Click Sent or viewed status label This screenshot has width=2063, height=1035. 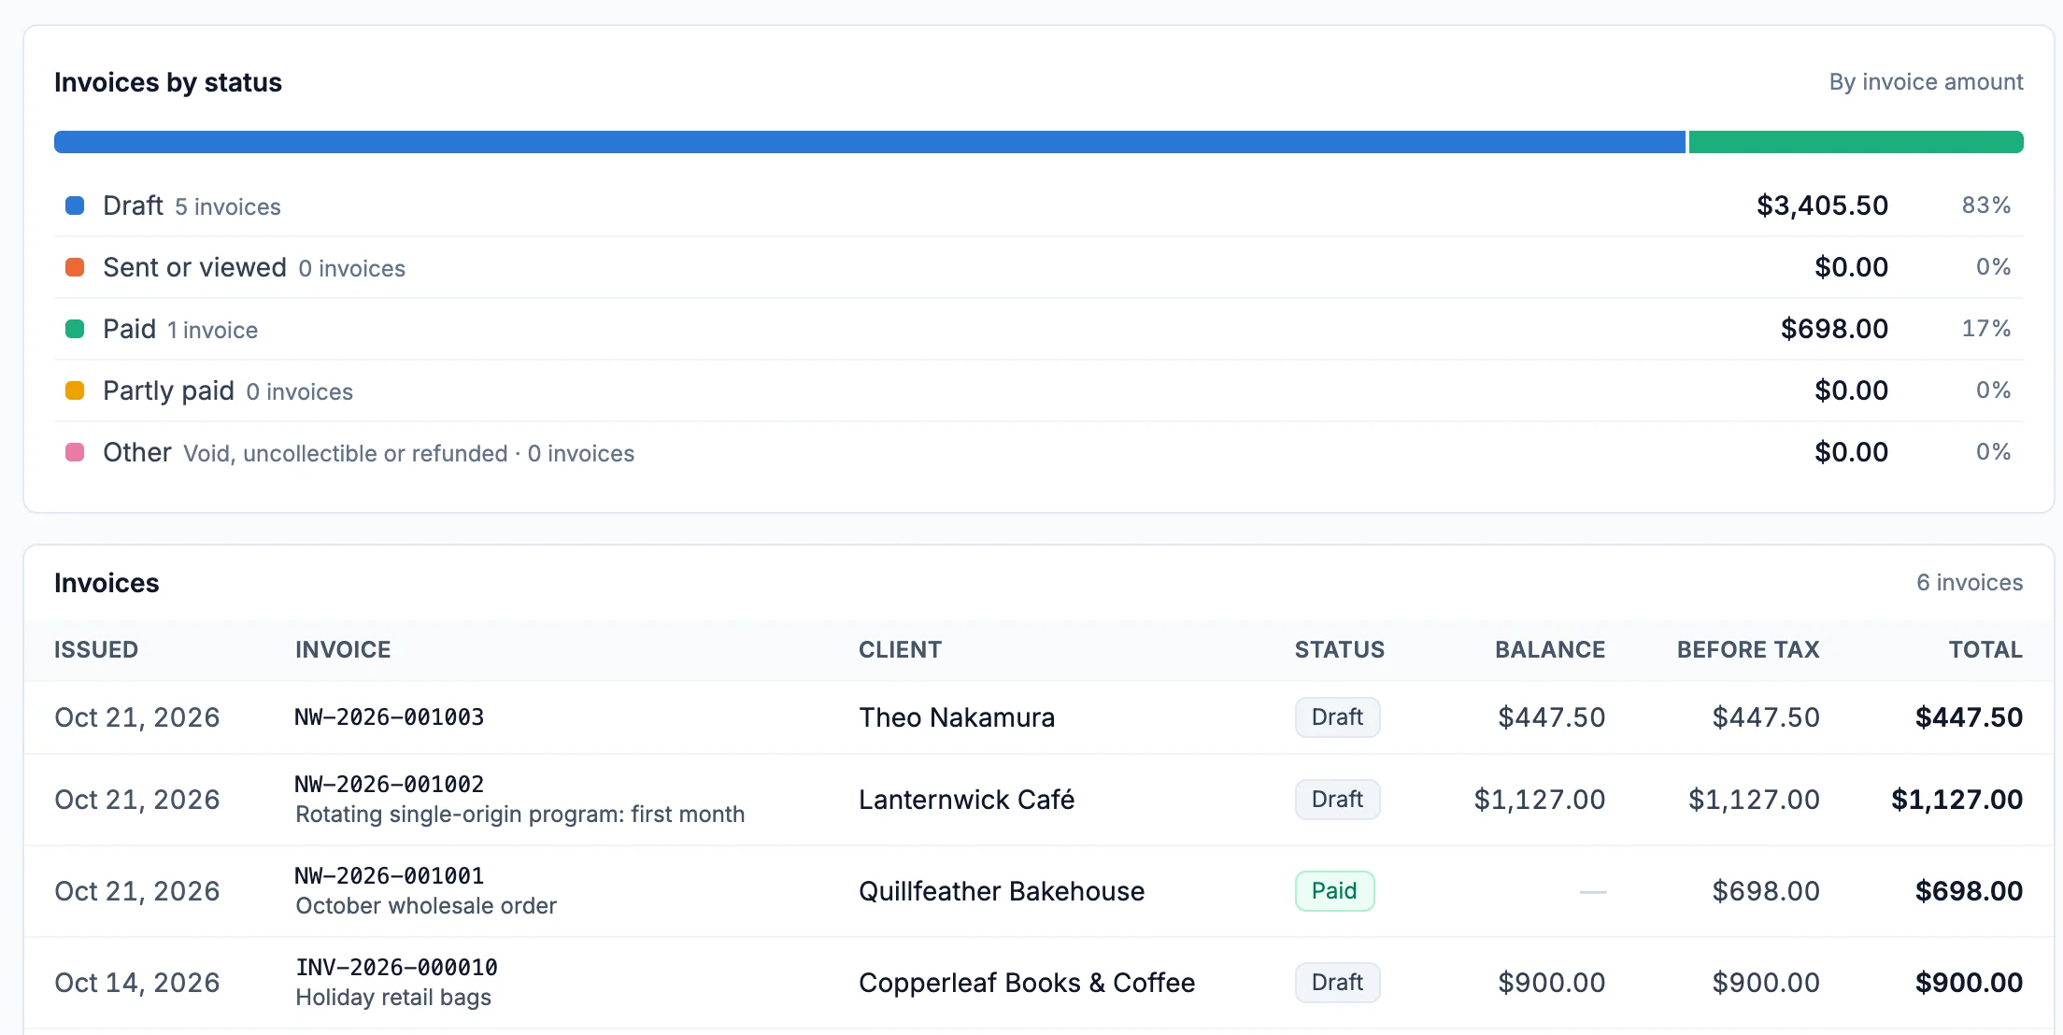[194, 267]
